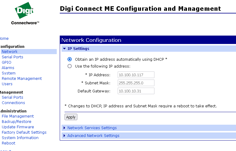Select Use the following IP address option

pos(70,66)
